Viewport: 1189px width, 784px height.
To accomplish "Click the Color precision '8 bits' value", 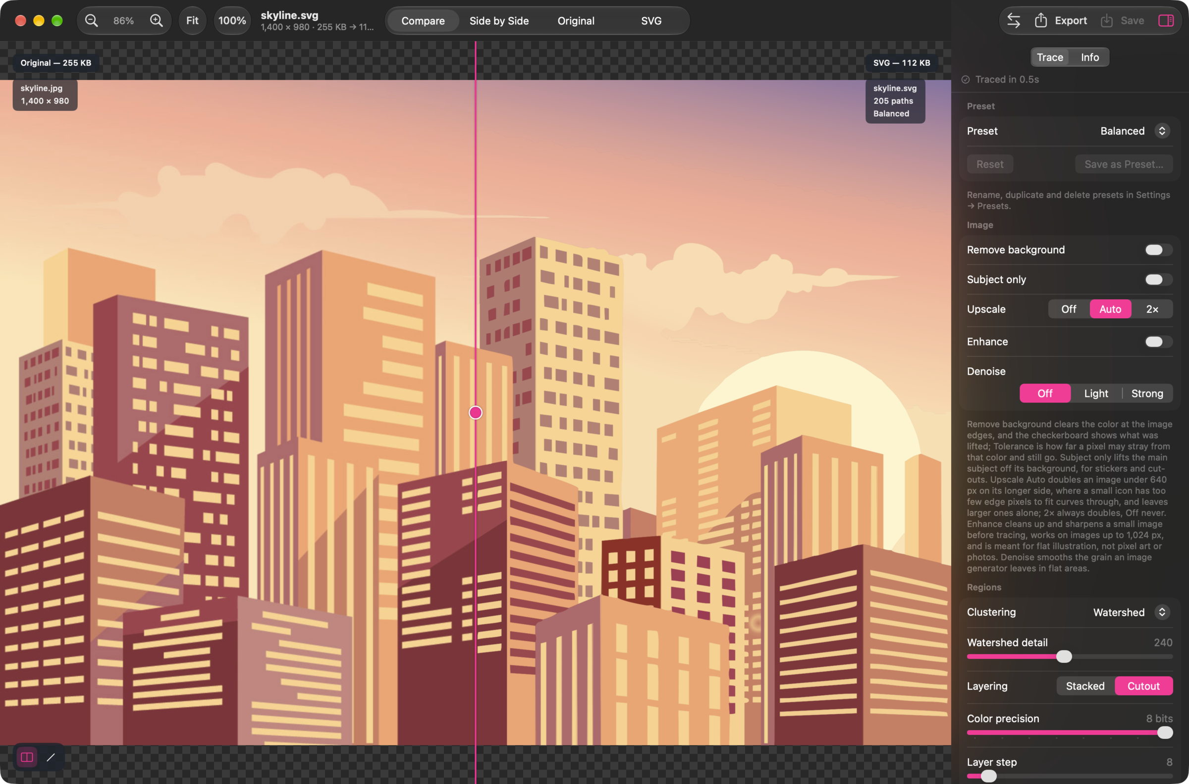I will point(1159,719).
